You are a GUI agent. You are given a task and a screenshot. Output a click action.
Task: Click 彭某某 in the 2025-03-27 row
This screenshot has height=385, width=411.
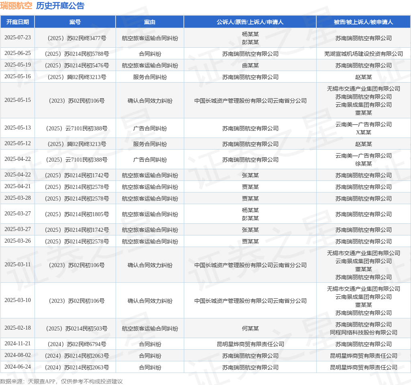[x=250, y=218]
